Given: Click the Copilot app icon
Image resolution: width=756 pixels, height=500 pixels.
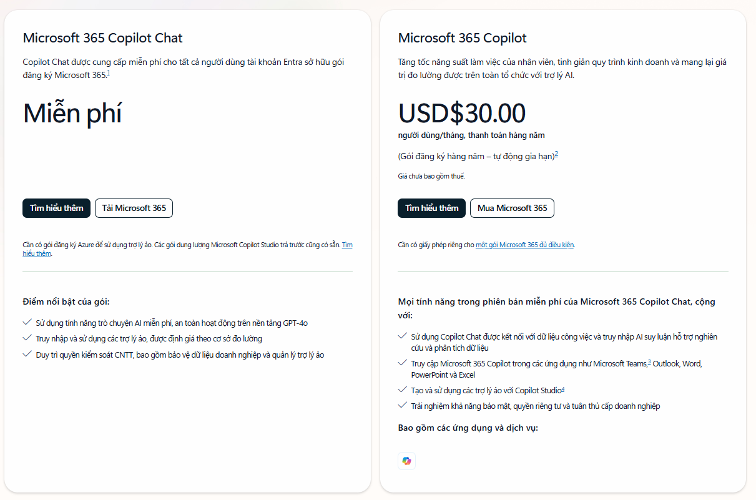Looking at the screenshot, I should point(407,461).
